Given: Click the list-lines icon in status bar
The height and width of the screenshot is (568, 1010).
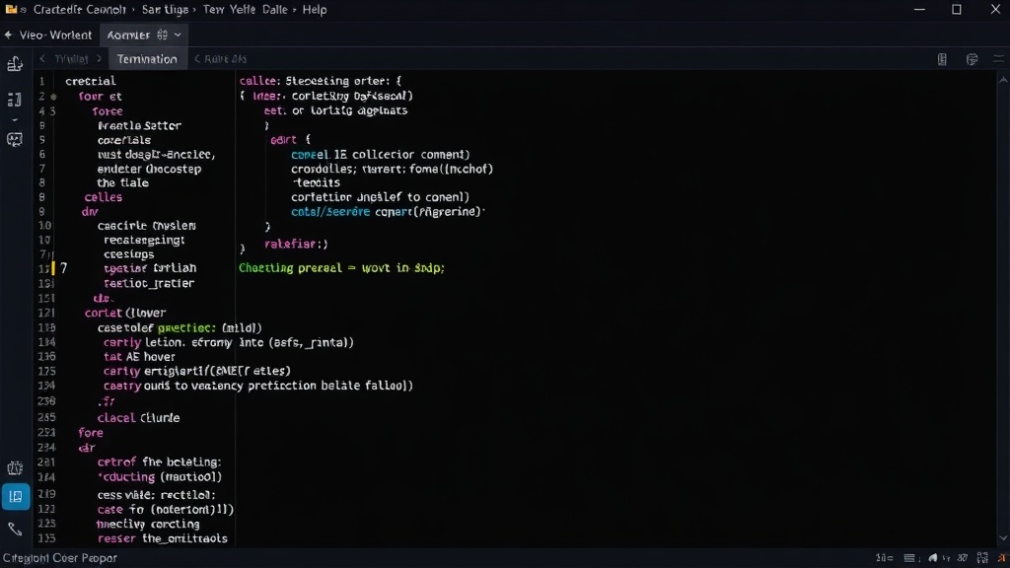Looking at the screenshot, I should coord(908,558).
